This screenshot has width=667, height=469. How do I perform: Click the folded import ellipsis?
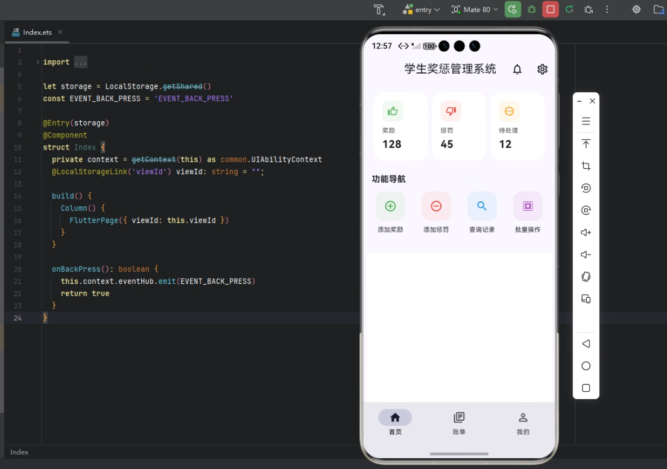tap(80, 62)
